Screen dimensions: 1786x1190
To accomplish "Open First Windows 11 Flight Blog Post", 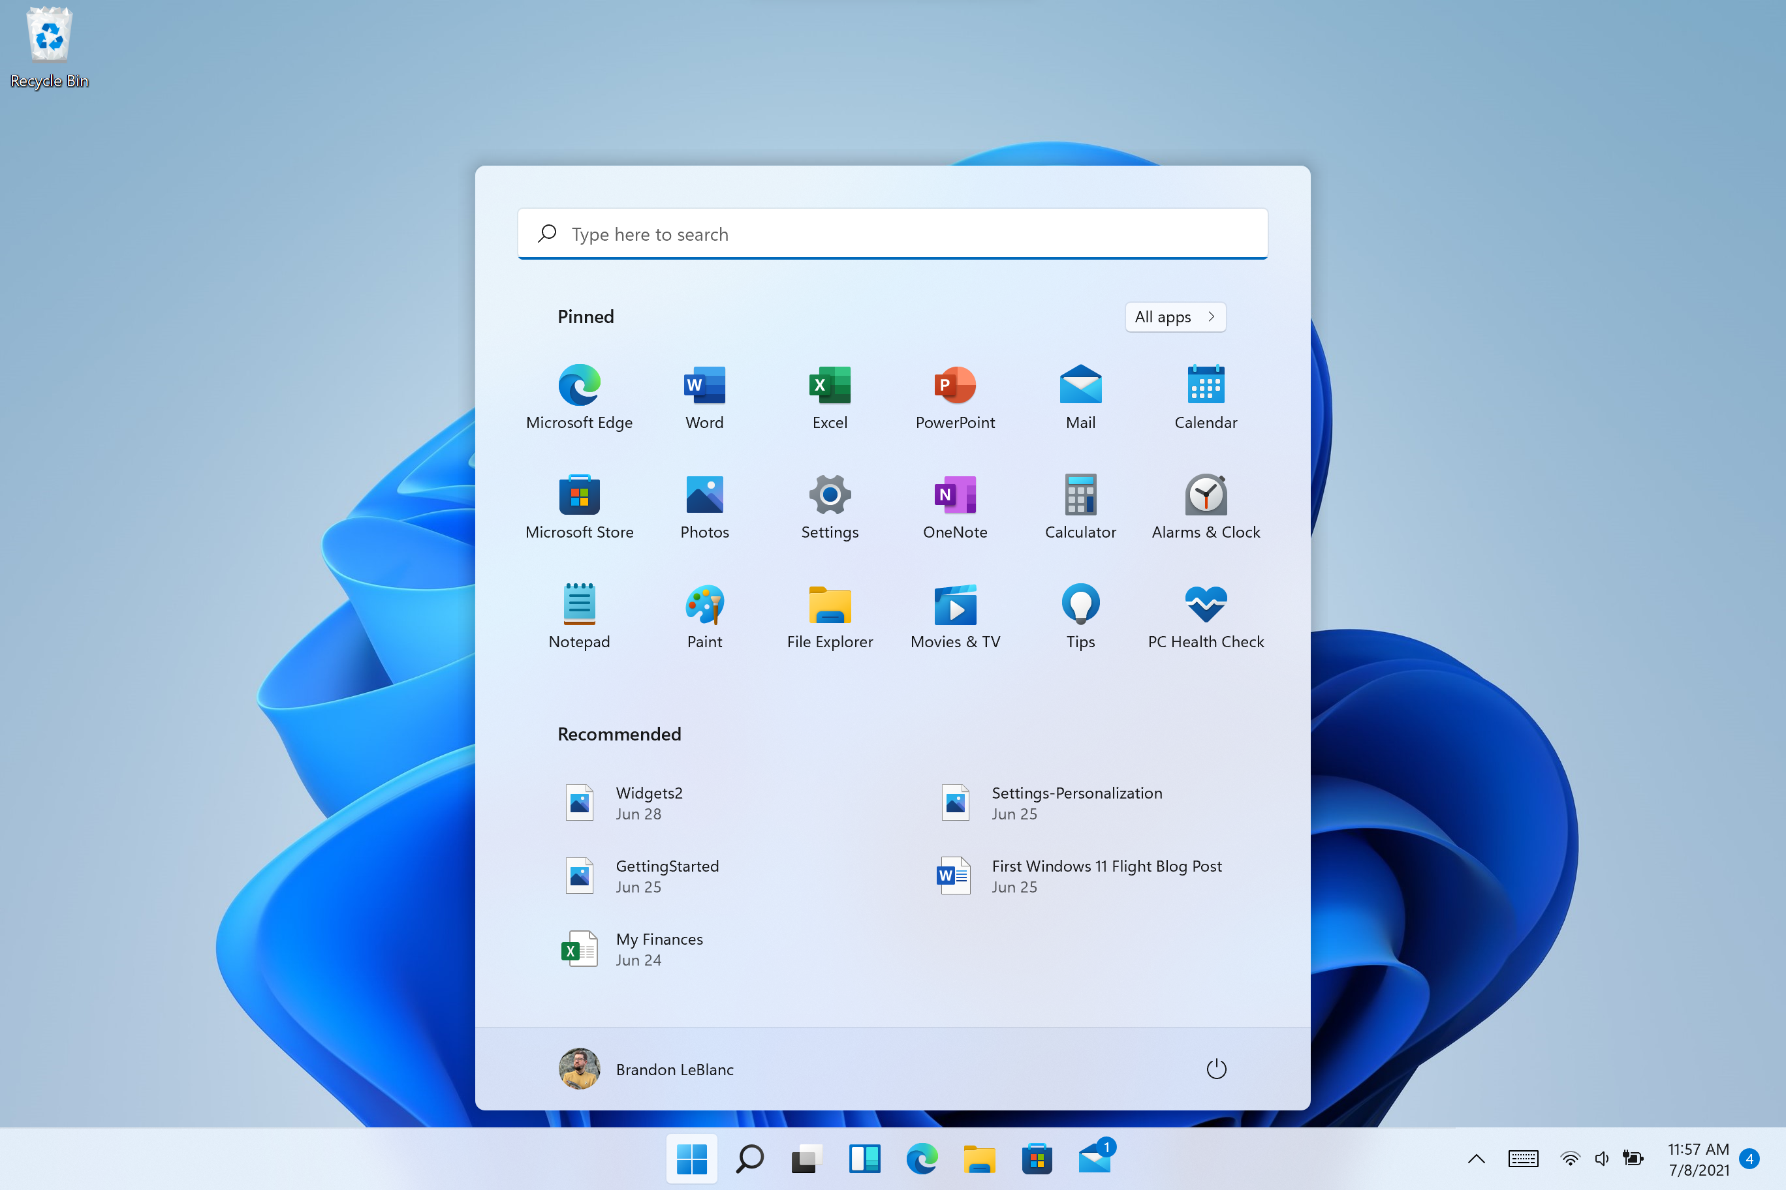I will pos(1106,876).
